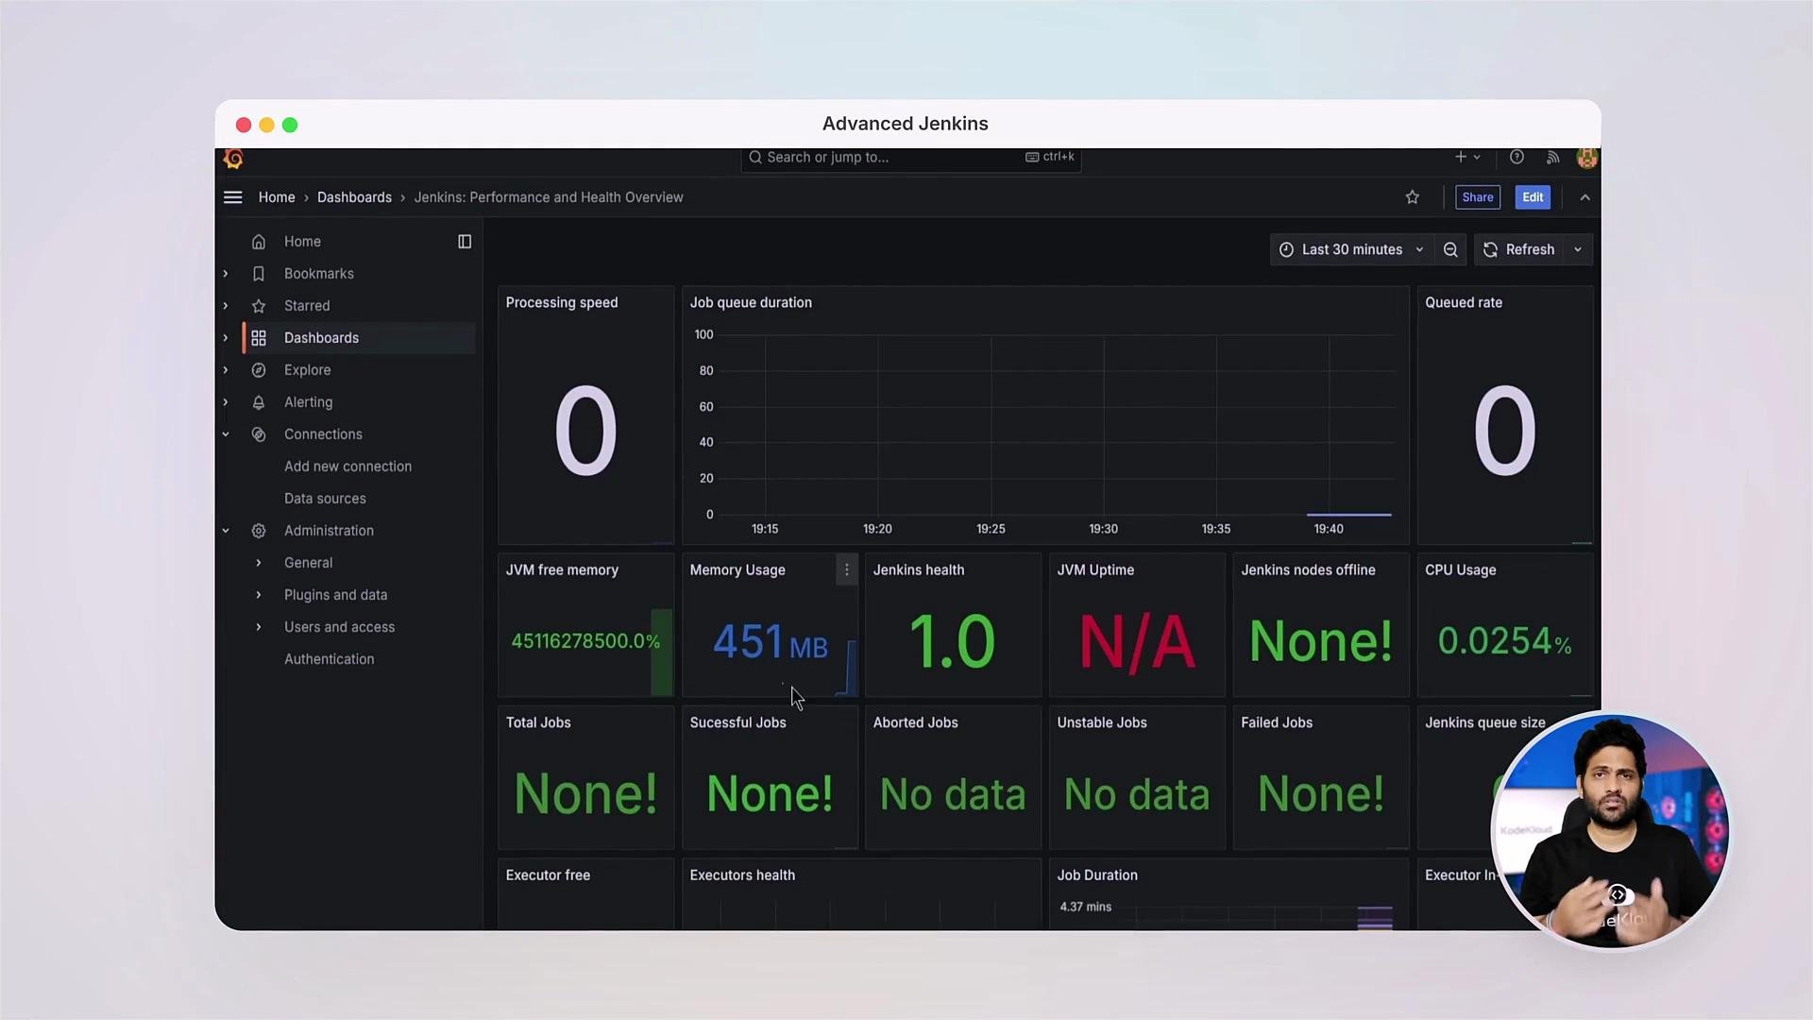Open the refresh interval dropdown arrow
Screen dimensions: 1813x1020
[1578, 249]
